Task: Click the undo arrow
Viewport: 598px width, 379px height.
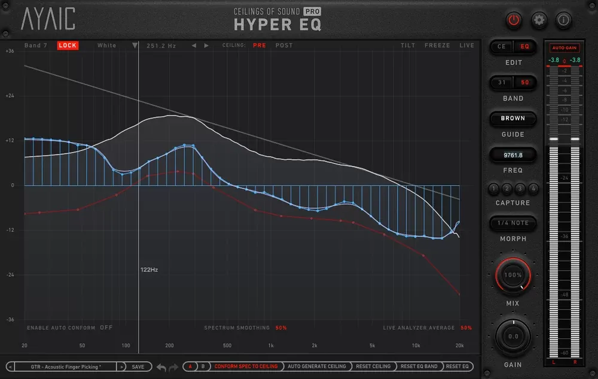Action: click(161, 367)
